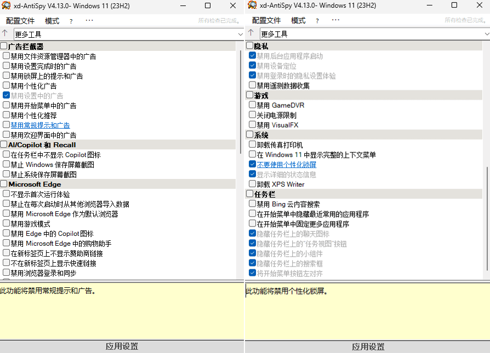Image resolution: width=490 pixels, height=353 pixels.
Task: Click the up arrow icon in right window
Action: coord(251,33)
